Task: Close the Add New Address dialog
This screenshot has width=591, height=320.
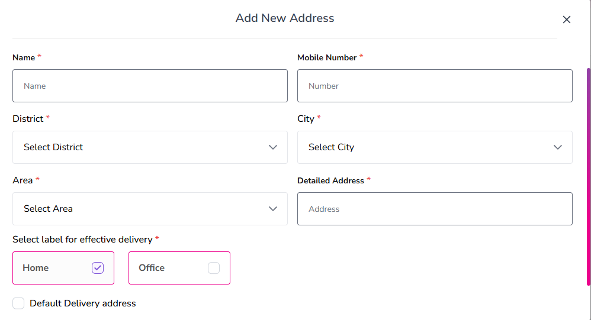Action: [x=567, y=20]
